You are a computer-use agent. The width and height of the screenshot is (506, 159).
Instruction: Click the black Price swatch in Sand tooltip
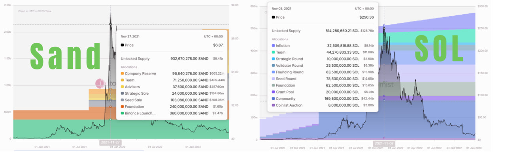123,45
